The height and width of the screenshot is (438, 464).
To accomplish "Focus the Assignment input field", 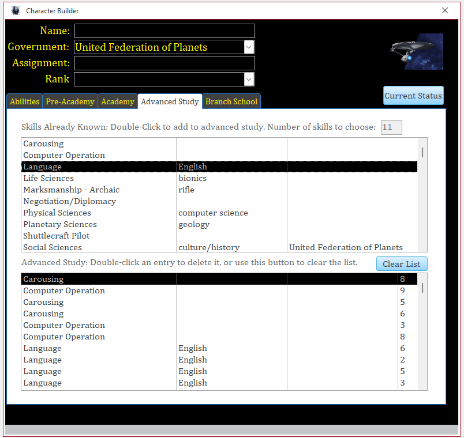I will point(164,63).
